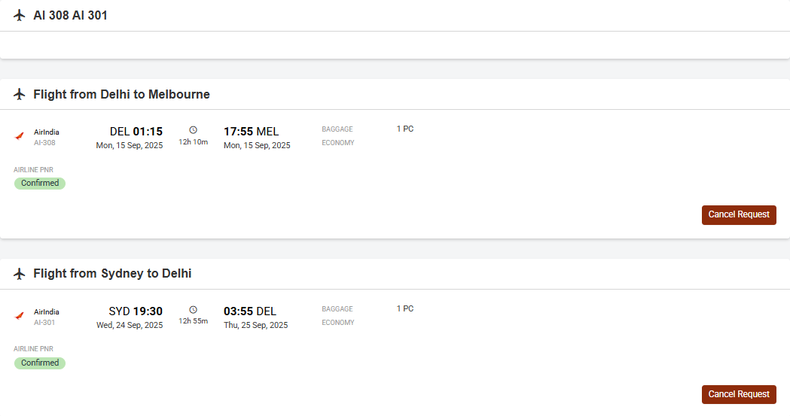This screenshot has width=790, height=416.
Task: Click the 03:55 DEL arrival time
Action: (x=250, y=311)
